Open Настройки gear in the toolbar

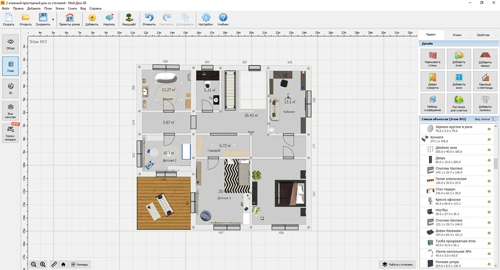[x=206, y=19]
